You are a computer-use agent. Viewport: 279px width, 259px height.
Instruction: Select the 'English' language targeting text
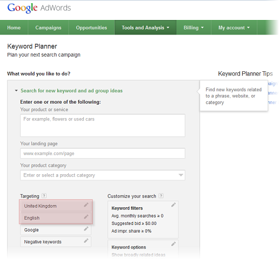pos(32,218)
